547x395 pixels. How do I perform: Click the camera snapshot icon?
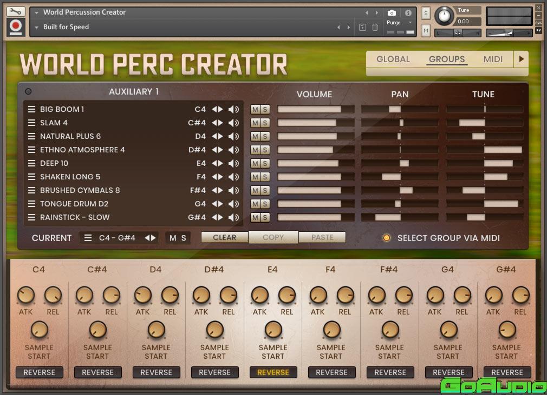(x=392, y=13)
